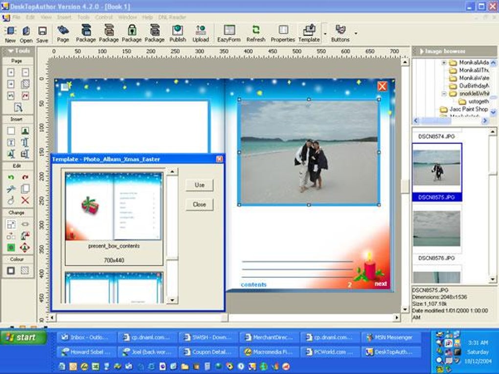Click the Refresh toolbar icon
499x374 pixels.
pyautogui.click(x=256, y=34)
